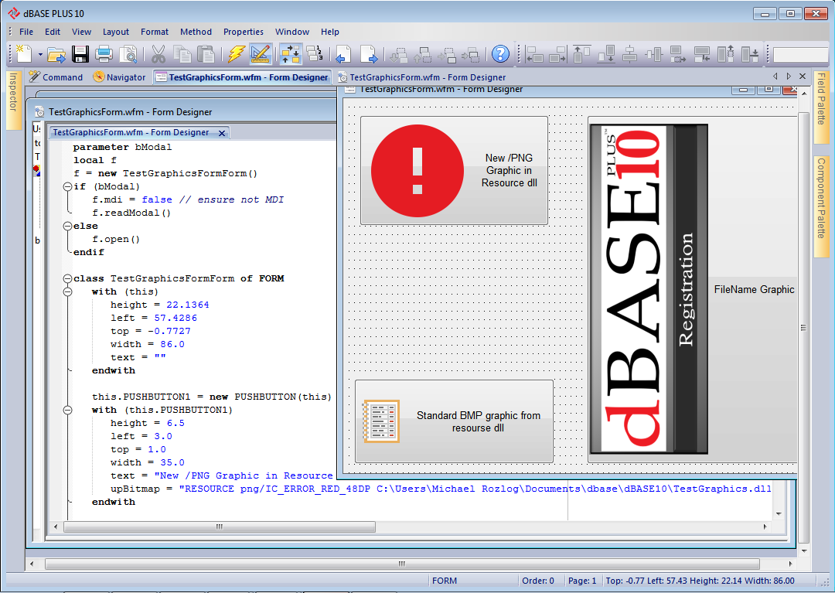
Task: Expand the Component Palette side panel
Action: point(821,205)
